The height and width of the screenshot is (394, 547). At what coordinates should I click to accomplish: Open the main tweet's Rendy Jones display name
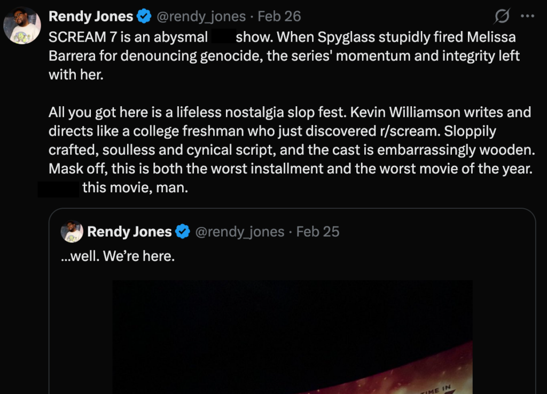pos(91,17)
